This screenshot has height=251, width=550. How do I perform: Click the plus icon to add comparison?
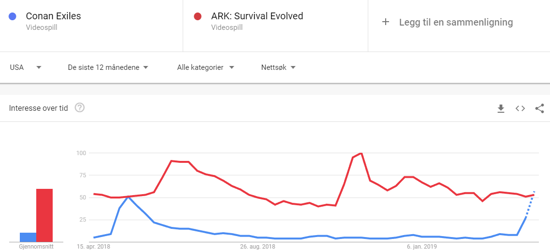(386, 22)
